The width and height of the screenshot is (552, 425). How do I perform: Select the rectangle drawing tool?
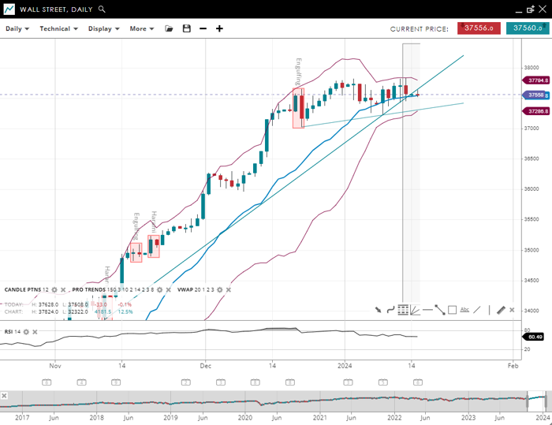pyautogui.click(x=452, y=310)
